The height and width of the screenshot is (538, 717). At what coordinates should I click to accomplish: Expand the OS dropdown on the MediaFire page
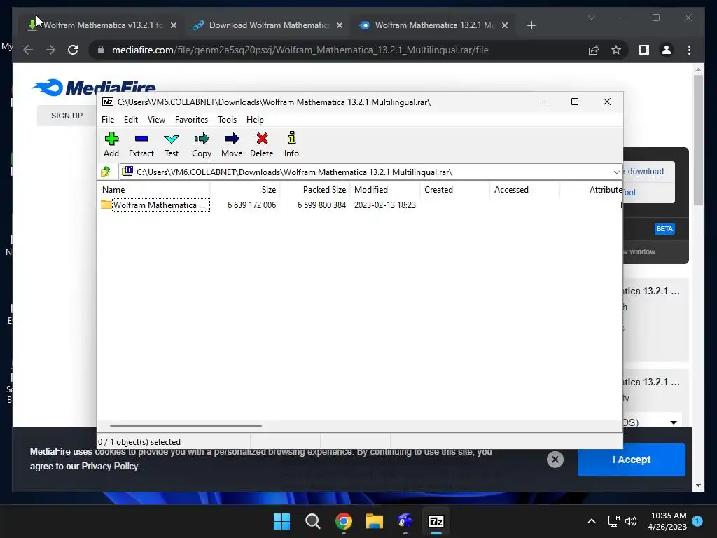pos(674,422)
